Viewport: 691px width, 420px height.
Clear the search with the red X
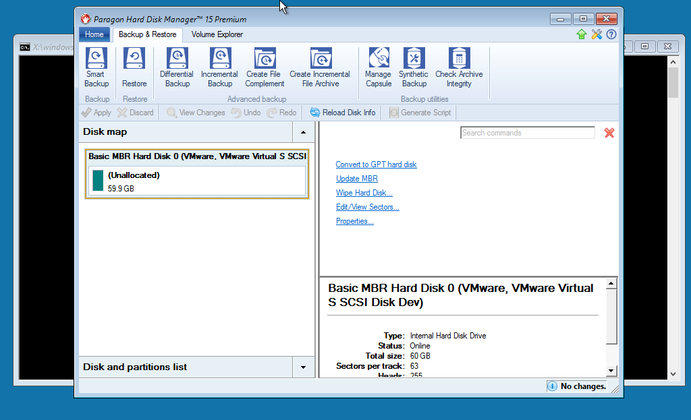click(609, 133)
